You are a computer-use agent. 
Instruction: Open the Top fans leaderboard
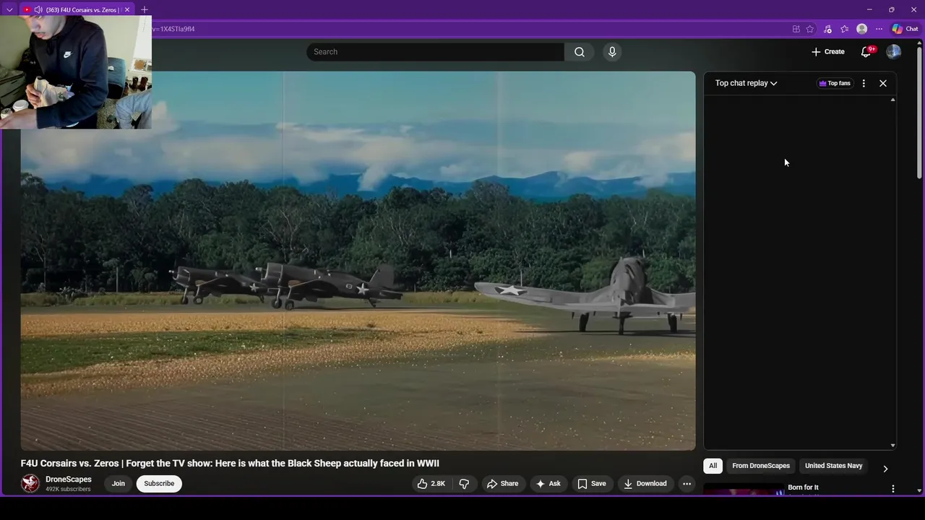[835, 83]
